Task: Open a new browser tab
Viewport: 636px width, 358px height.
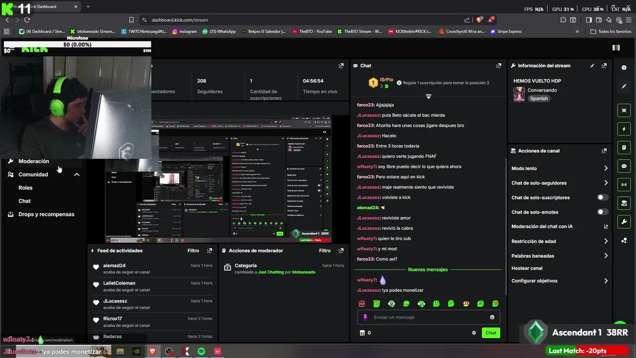Action: [88, 6]
